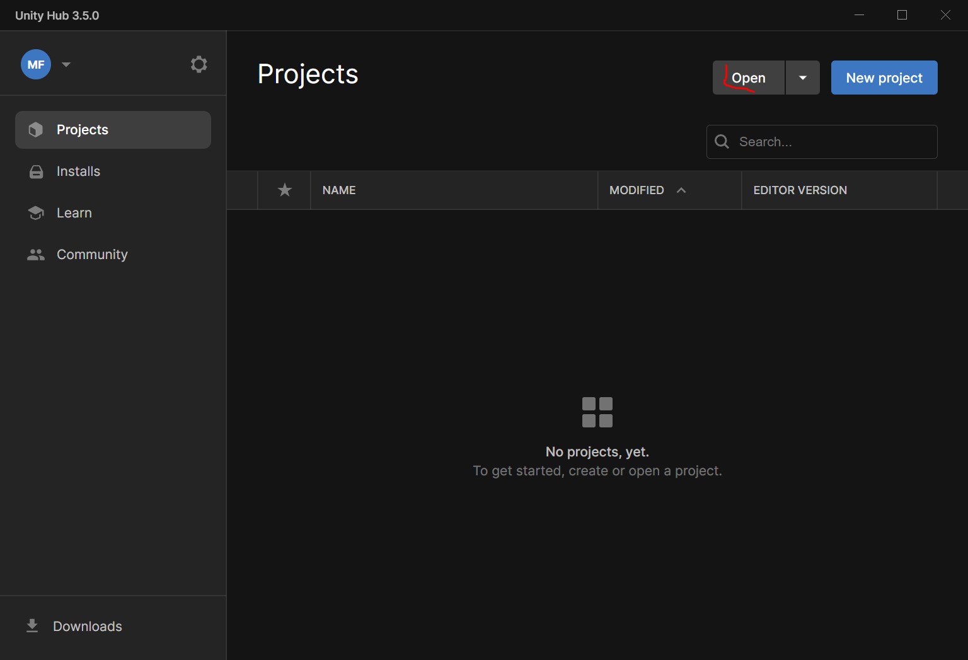Click the MF account avatar
The width and height of the screenshot is (968, 660).
point(36,64)
